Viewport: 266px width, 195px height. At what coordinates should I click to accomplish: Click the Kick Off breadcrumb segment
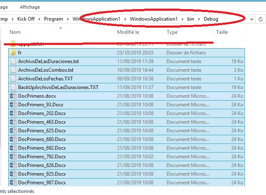(x=26, y=19)
